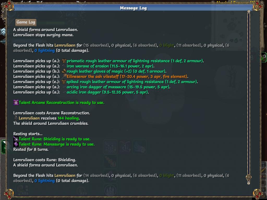This screenshot has height=200, width=267.
Task: Click the gloves icon next to rough leather gloves of magic
Action: click(64, 71)
